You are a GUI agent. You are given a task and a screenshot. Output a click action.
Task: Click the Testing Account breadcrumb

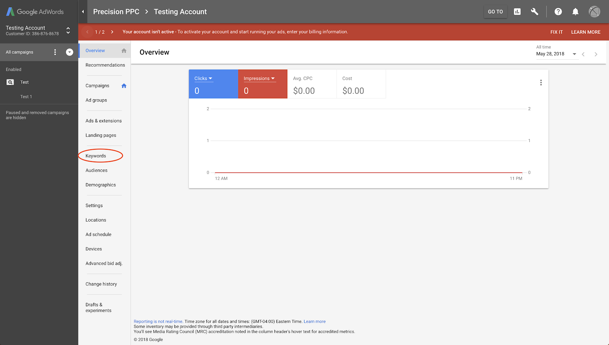click(x=180, y=12)
